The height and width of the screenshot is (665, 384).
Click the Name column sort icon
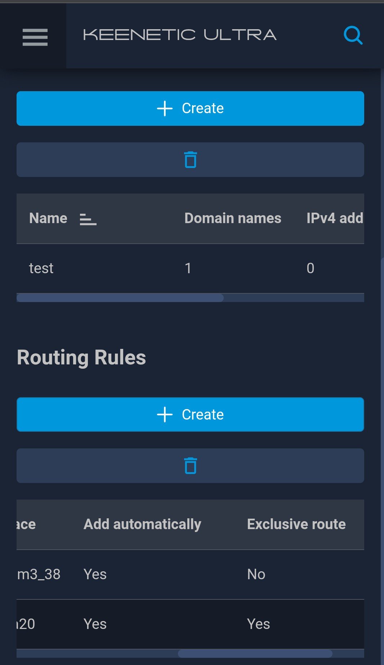point(88,219)
